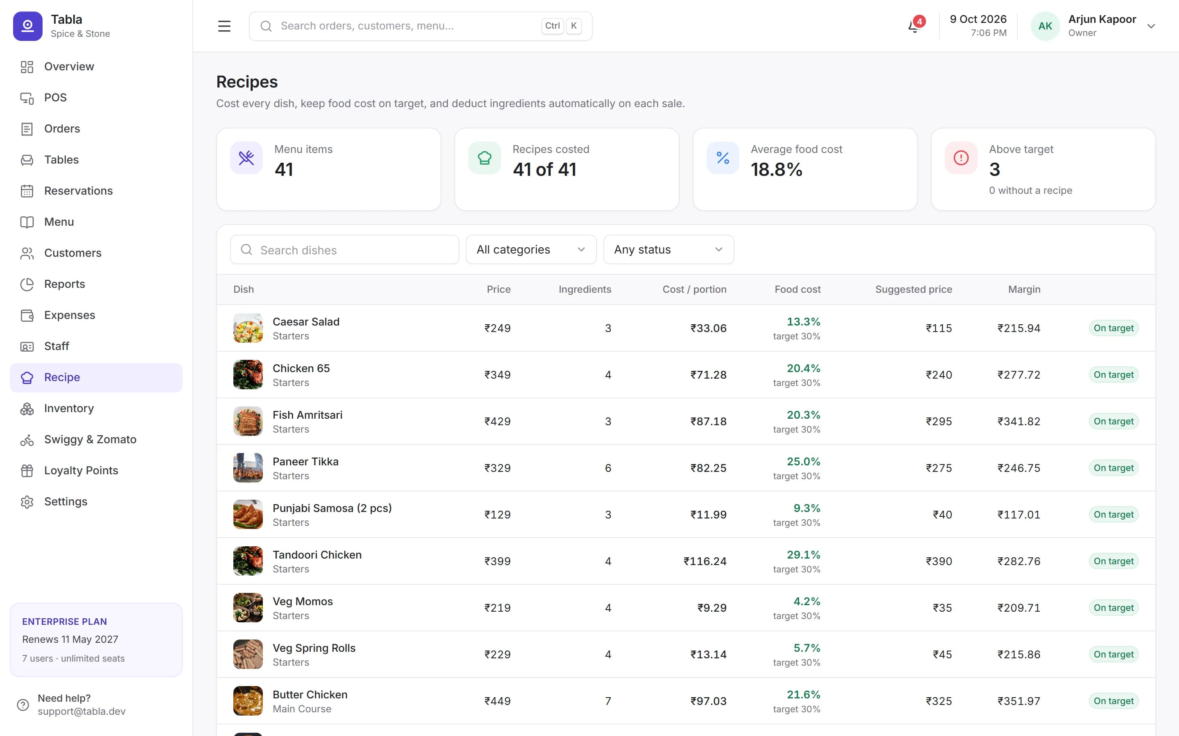Image resolution: width=1179 pixels, height=736 pixels.
Task: Open the Caesar Salad thumbnail
Action: tap(248, 328)
